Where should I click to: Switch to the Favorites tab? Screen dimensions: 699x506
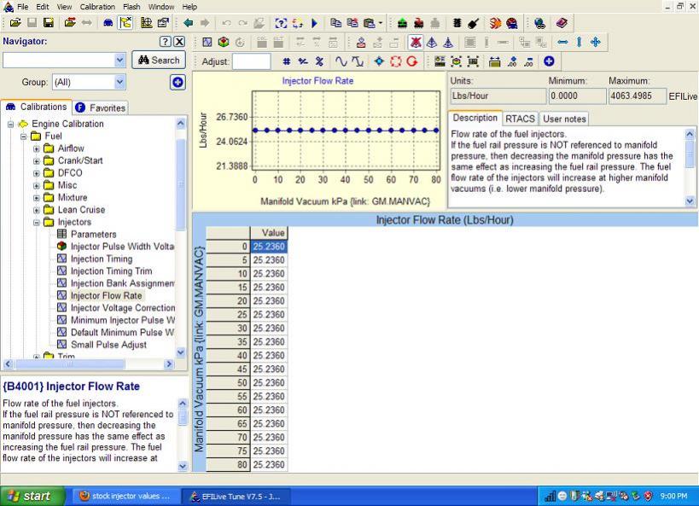[101, 108]
